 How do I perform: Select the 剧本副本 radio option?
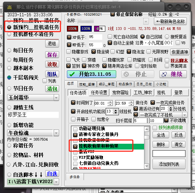(x=9, y=68)
